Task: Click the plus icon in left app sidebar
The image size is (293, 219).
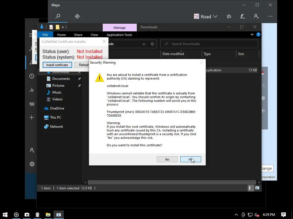Action: 32,117
